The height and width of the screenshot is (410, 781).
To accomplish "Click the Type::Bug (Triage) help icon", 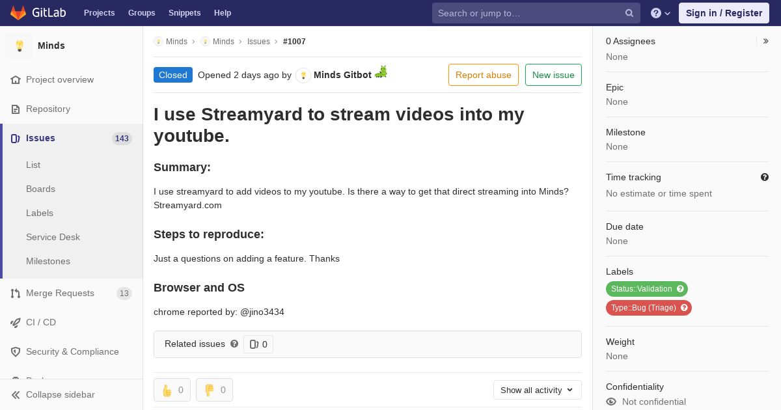I will (684, 308).
